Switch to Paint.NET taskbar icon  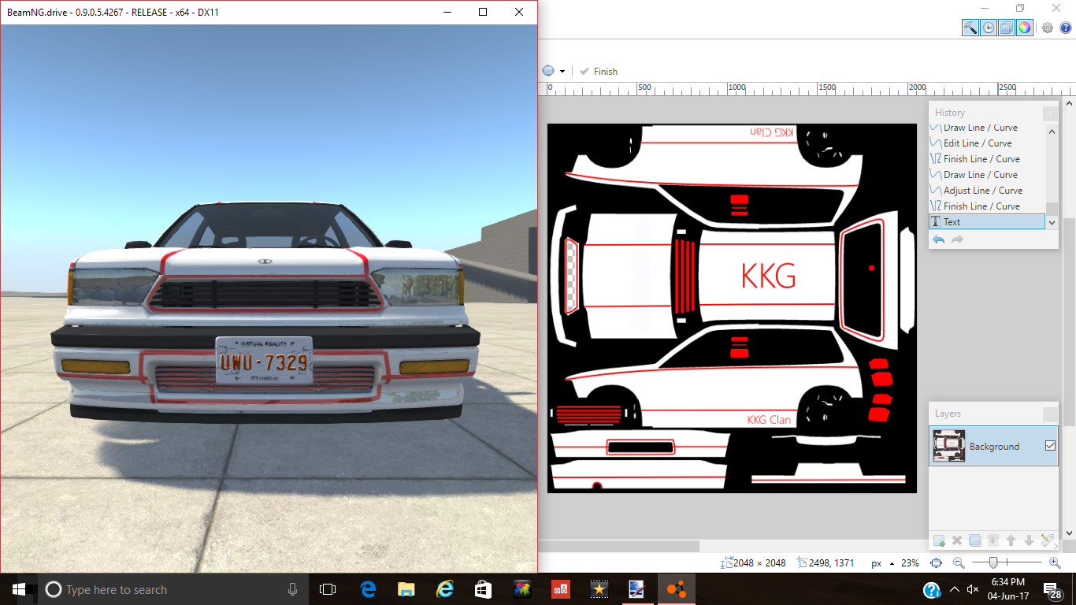[x=637, y=589]
